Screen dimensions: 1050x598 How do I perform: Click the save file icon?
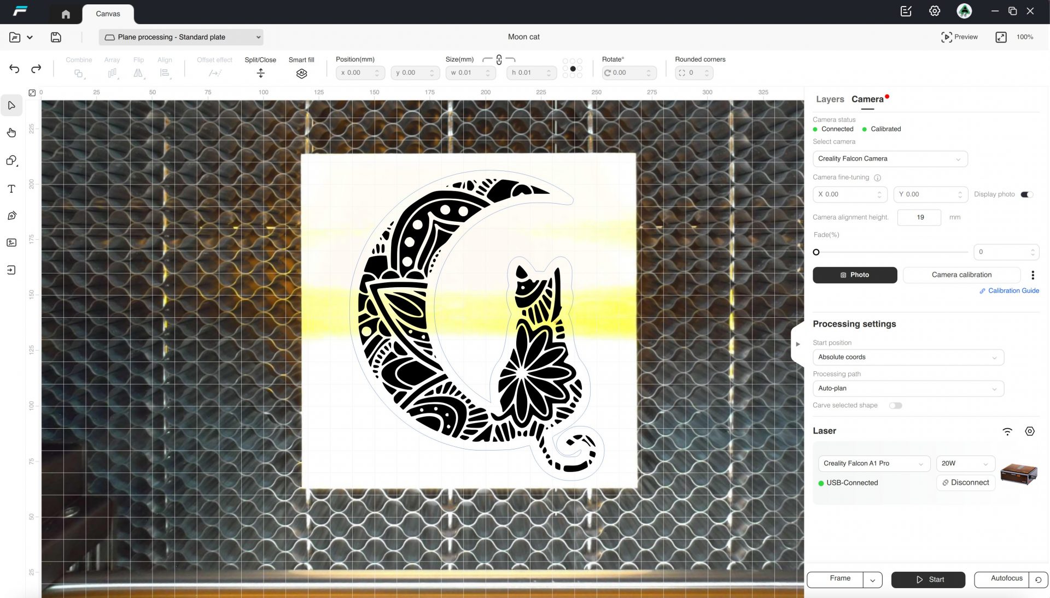(56, 37)
